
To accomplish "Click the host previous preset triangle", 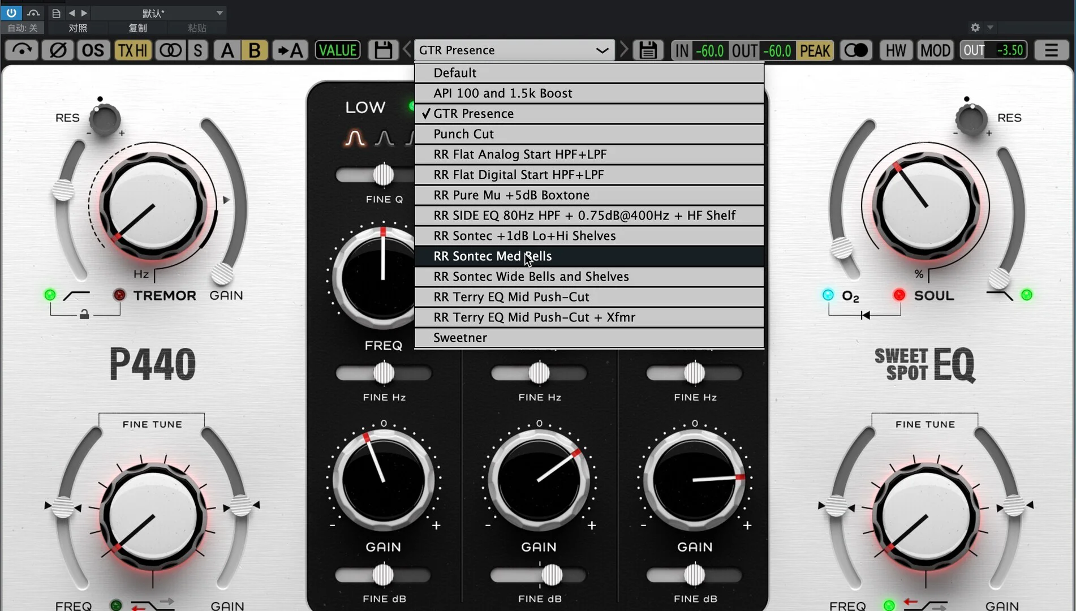I will tap(72, 12).
